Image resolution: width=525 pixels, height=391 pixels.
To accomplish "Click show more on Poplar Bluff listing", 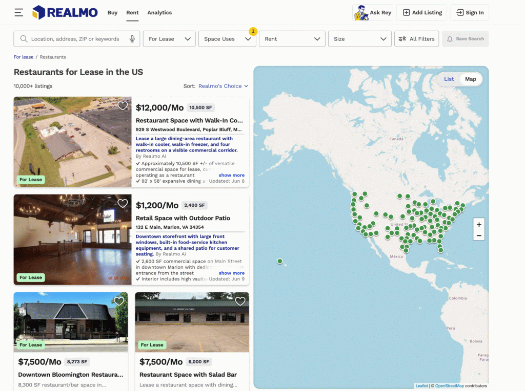I will tap(231, 175).
